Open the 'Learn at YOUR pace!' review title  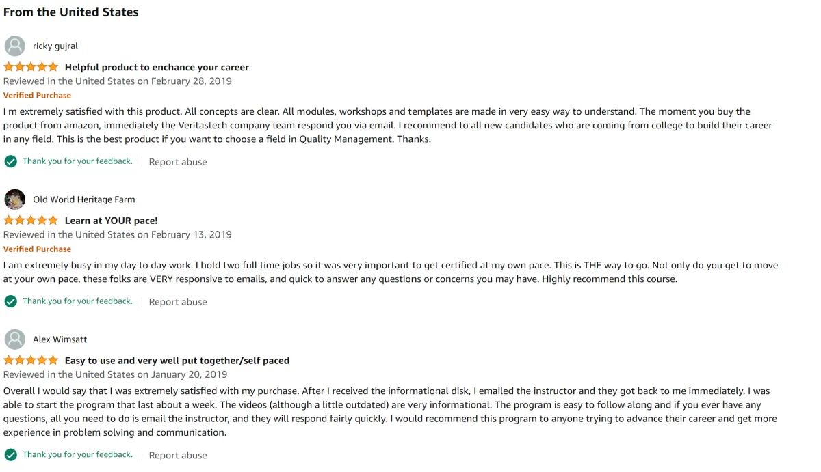tap(111, 221)
